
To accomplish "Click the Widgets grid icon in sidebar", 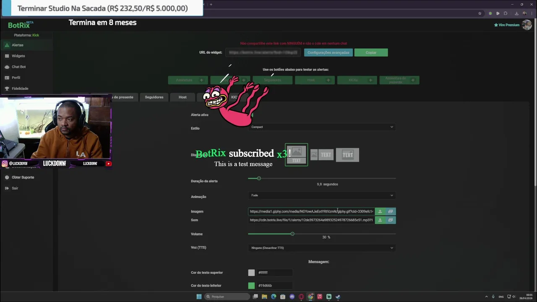I will click(x=7, y=56).
